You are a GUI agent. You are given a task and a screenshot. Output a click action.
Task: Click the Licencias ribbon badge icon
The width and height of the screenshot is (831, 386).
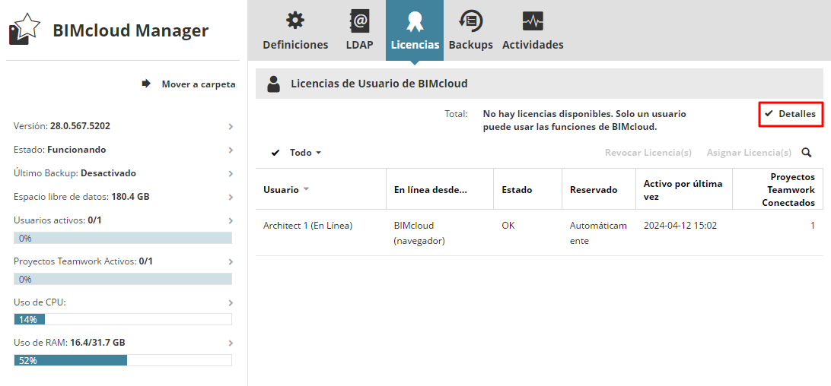(x=415, y=22)
